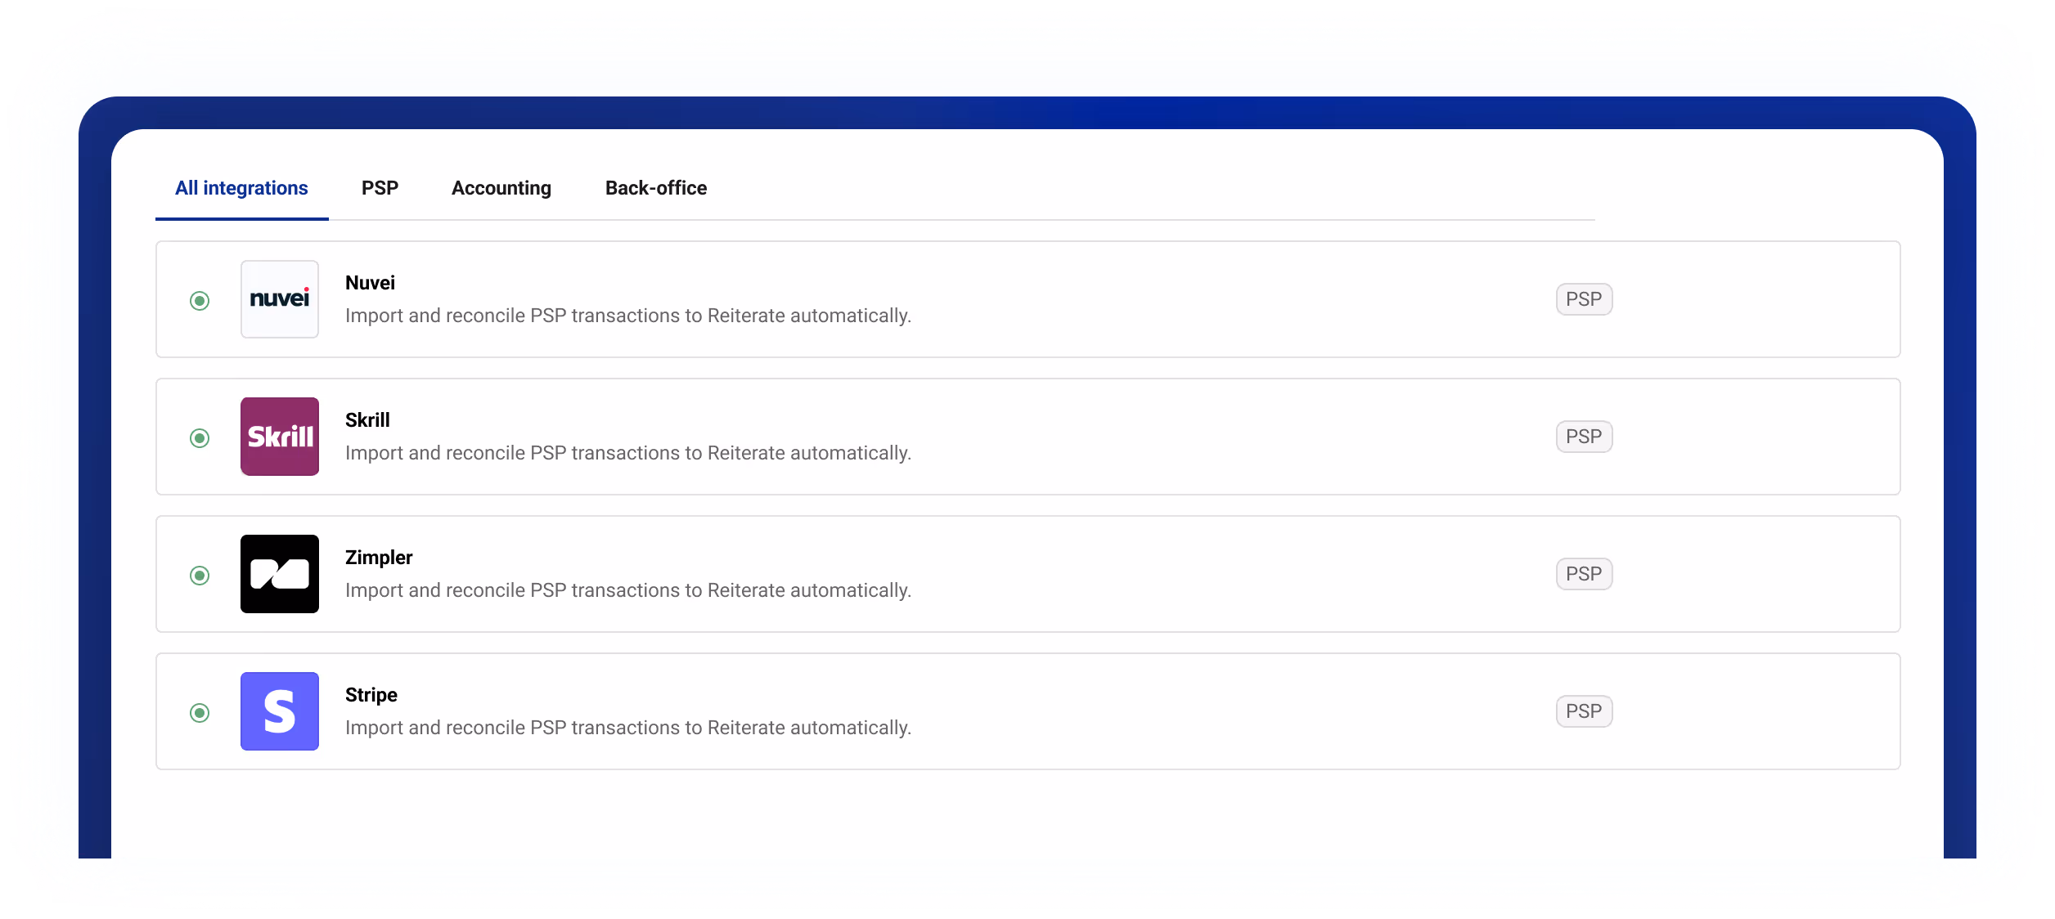Click the Zimpler logo icon
Viewport: 2055px width, 919px height.
(x=279, y=575)
